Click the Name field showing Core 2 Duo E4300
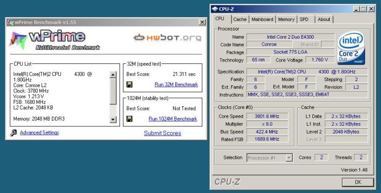 (x=291, y=37)
